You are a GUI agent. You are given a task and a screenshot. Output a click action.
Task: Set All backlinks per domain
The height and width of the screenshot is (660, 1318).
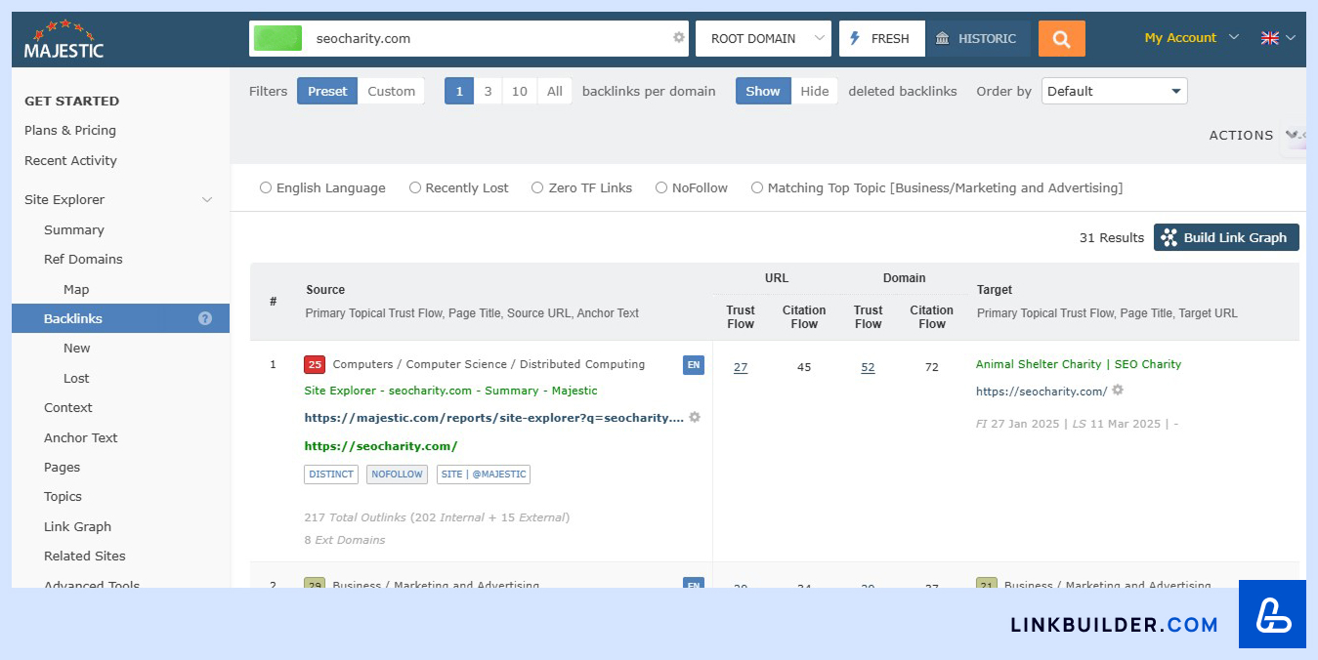(x=555, y=91)
